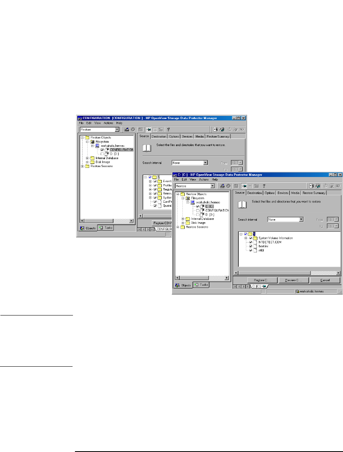Image resolution: width=343 pixels, height=452 pixels.
Task: Open the File menu in CONFIGURATION window
Action: pos(81,123)
